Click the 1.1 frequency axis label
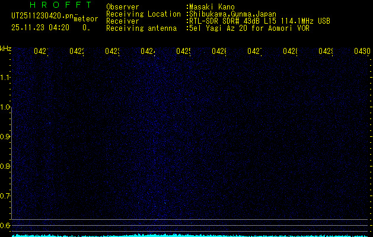 click(5, 78)
